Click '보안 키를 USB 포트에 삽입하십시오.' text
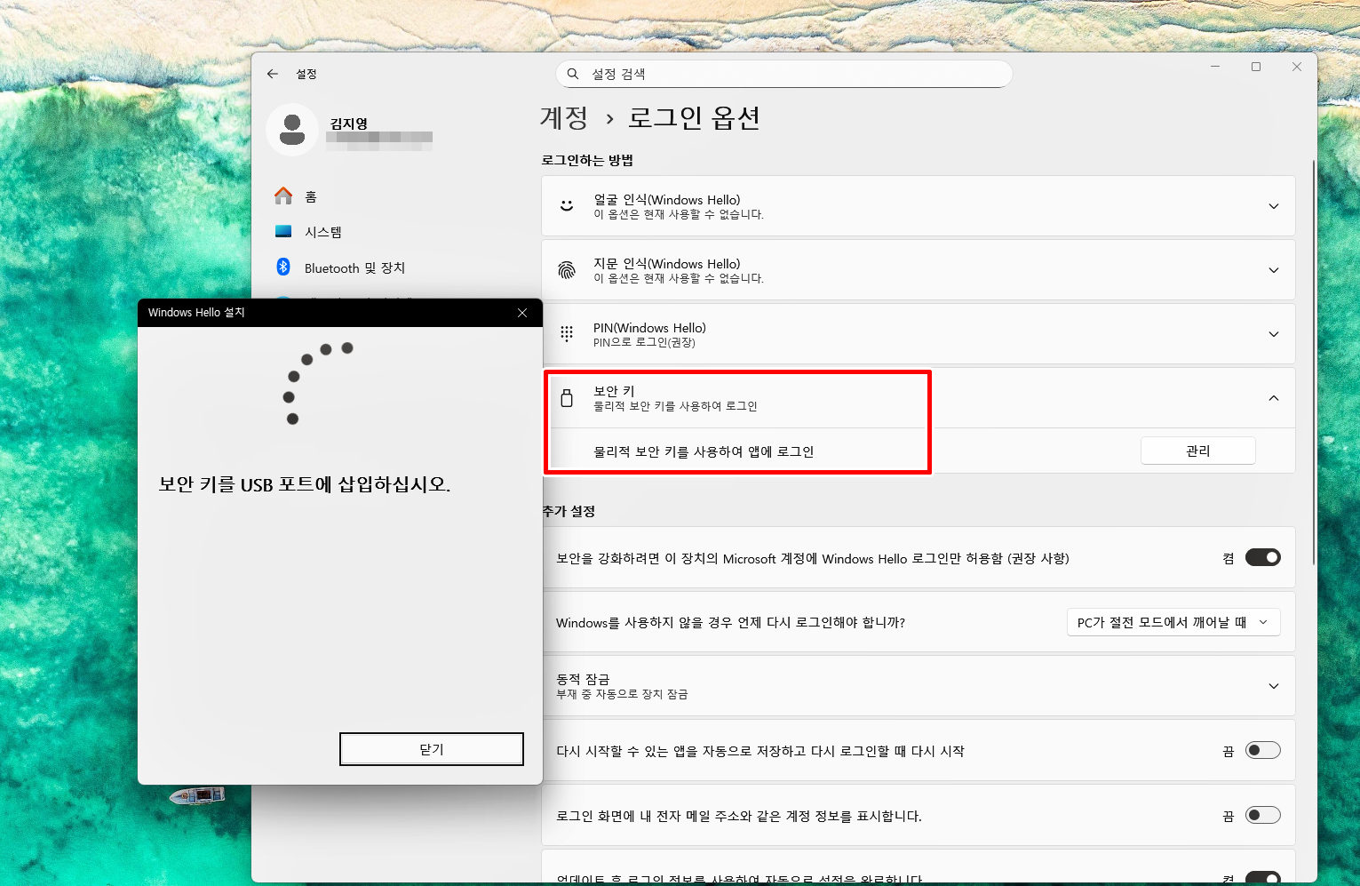 click(304, 484)
